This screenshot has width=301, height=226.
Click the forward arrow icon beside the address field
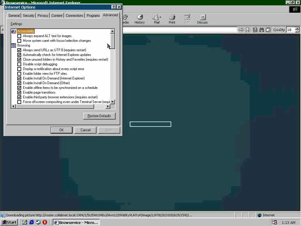click(241, 30)
